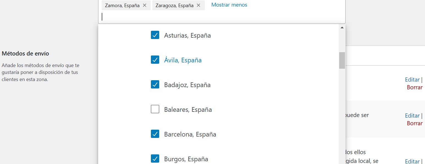Click the first Borrar link

pyautogui.click(x=415, y=87)
